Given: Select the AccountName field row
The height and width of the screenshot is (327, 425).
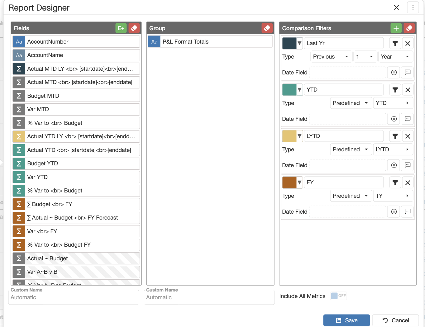Looking at the screenshot, I should (x=76, y=55).
